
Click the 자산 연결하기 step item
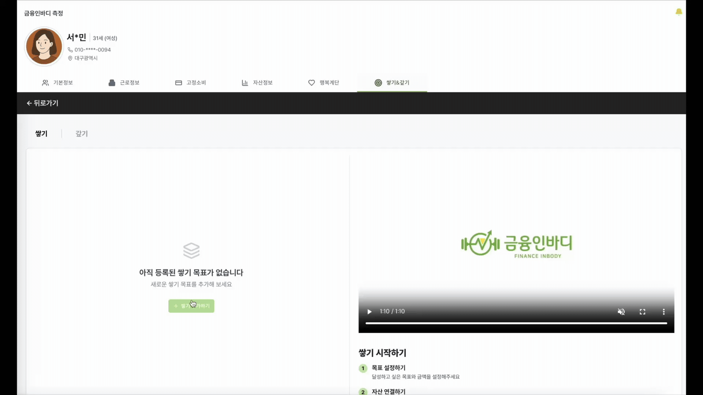(388, 391)
